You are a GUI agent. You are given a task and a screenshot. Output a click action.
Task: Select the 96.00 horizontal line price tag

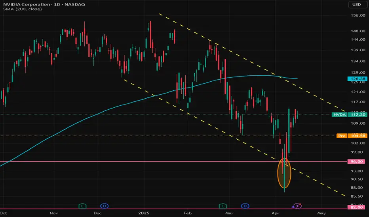coord(356,161)
